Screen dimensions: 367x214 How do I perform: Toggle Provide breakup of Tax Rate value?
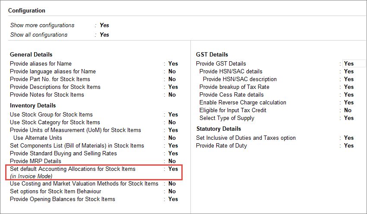349,87
